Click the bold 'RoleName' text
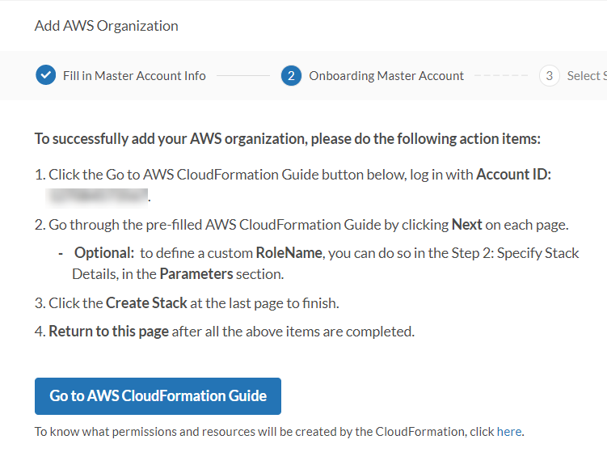This screenshot has height=465, width=607. point(289,253)
